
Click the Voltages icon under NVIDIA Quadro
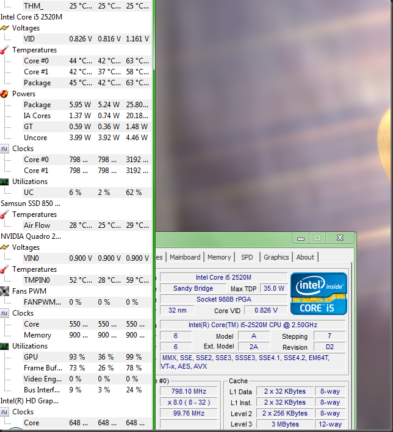[4, 247]
